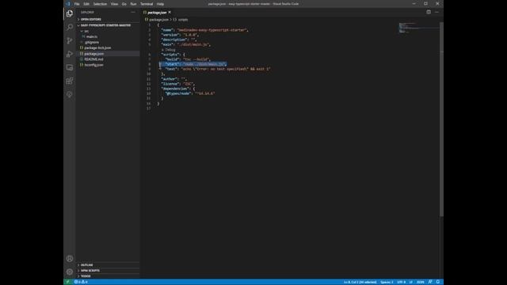The height and width of the screenshot is (285, 507).
Task: Close the package.json editor tab
Action: [x=170, y=13]
